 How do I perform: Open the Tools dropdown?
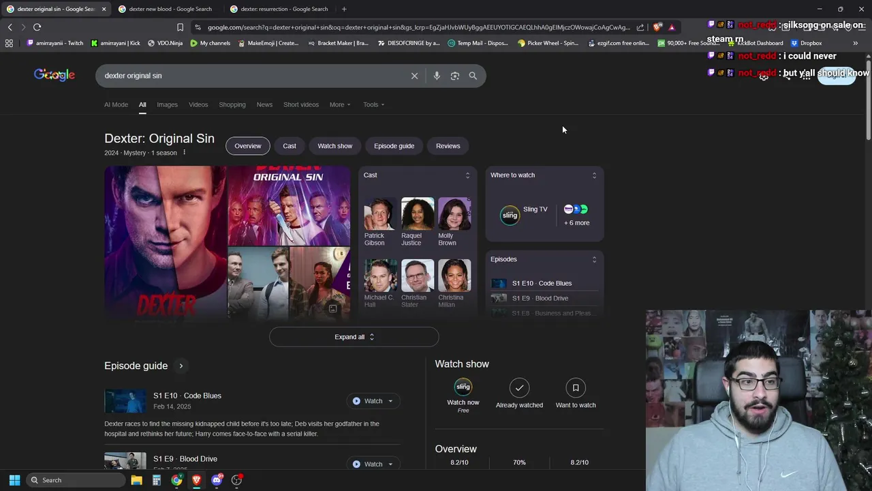373,104
